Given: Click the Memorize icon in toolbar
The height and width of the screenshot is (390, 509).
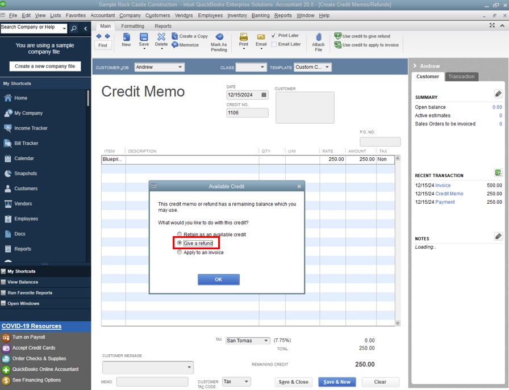Looking at the screenshot, I should point(176,45).
